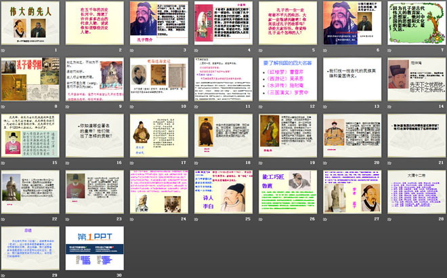The width and height of the screenshot is (447, 278).
Task: Hit the star animation icon beneath slide 24
Action: [x=131, y=219]
